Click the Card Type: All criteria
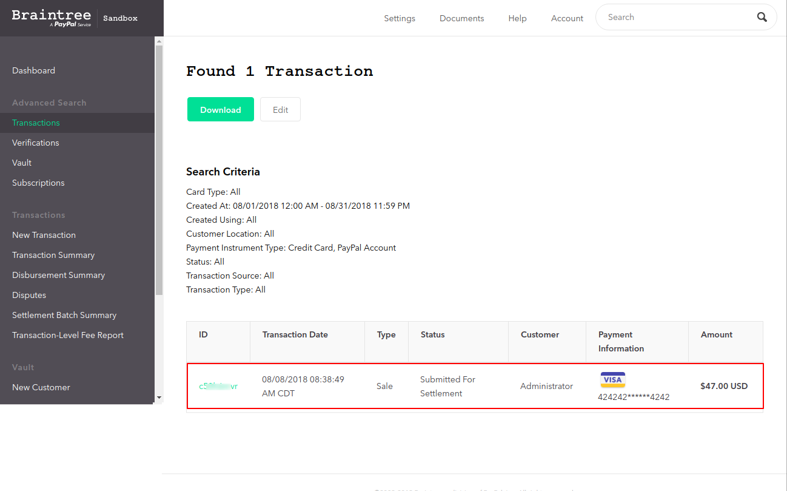The height and width of the screenshot is (491, 787). (x=213, y=192)
